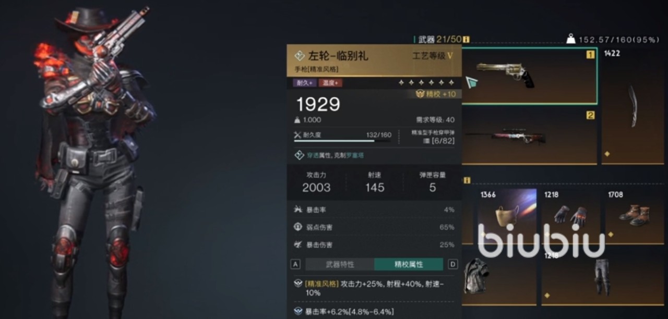The image size is (668, 319).
Task: Click the A key tab switcher
Action: pos(296,264)
